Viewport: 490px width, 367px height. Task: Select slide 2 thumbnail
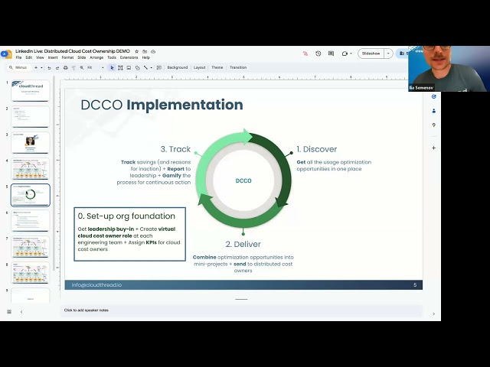click(31, 117)
